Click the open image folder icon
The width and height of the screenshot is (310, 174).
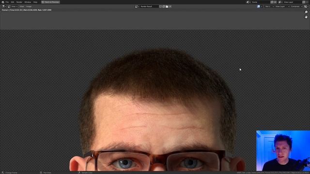pyautogui.click(x=167, y=6)
